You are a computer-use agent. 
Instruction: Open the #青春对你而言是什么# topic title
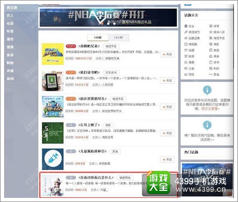point(96,178)
